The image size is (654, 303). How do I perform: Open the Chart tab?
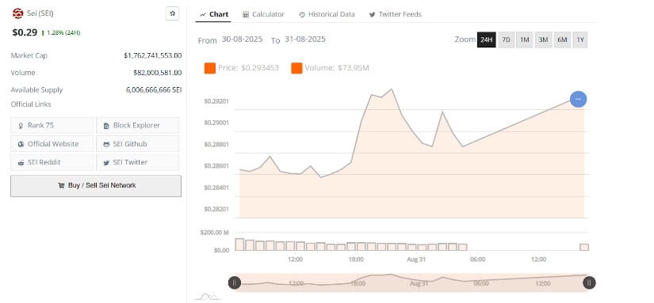click(x=214, y=14)
